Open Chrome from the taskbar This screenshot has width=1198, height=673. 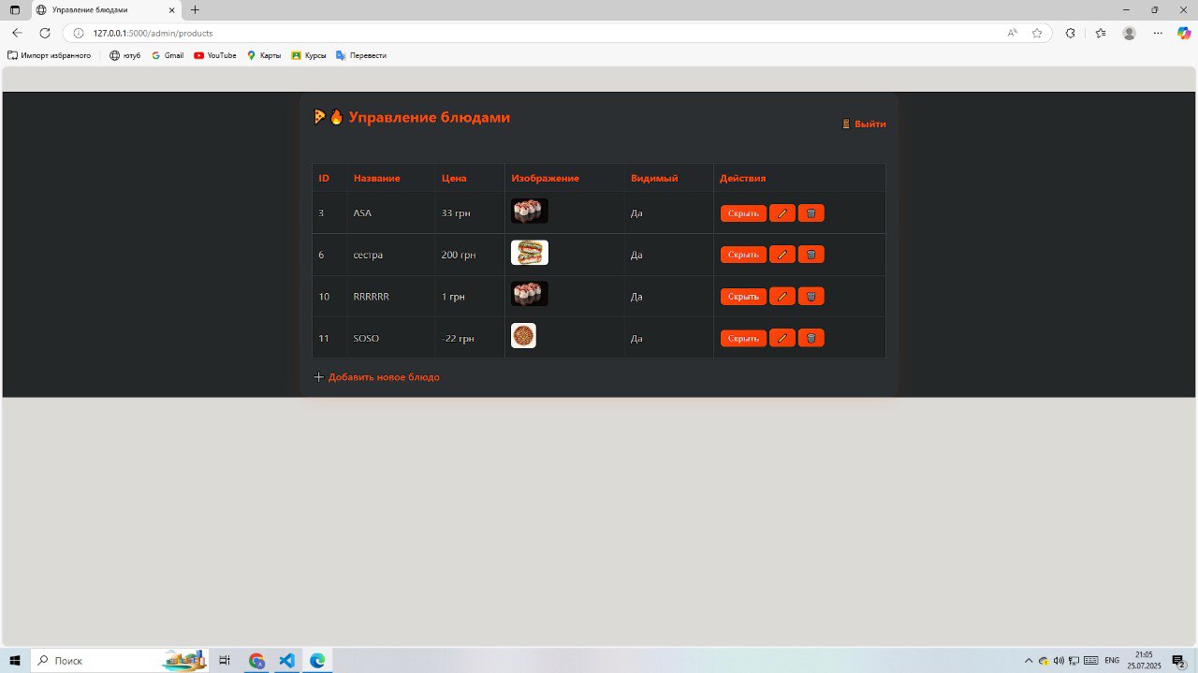point(256,661)
